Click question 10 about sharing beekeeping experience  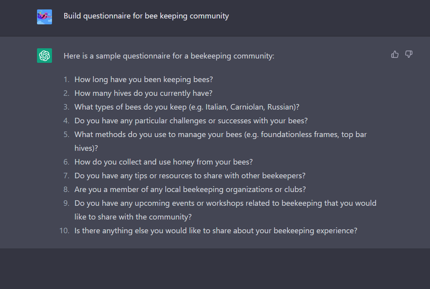215,230
